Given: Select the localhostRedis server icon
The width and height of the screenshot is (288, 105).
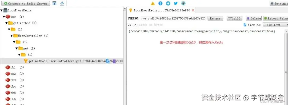Looking at the screenshot, I should tap(6, 10).
